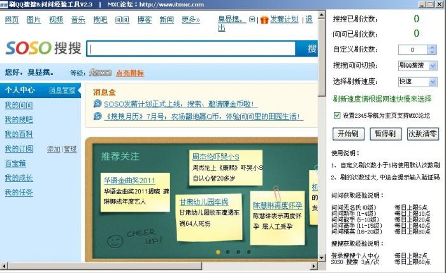446x273 pixels.
Task: Click the 开始刷 button
Action: 348,134
